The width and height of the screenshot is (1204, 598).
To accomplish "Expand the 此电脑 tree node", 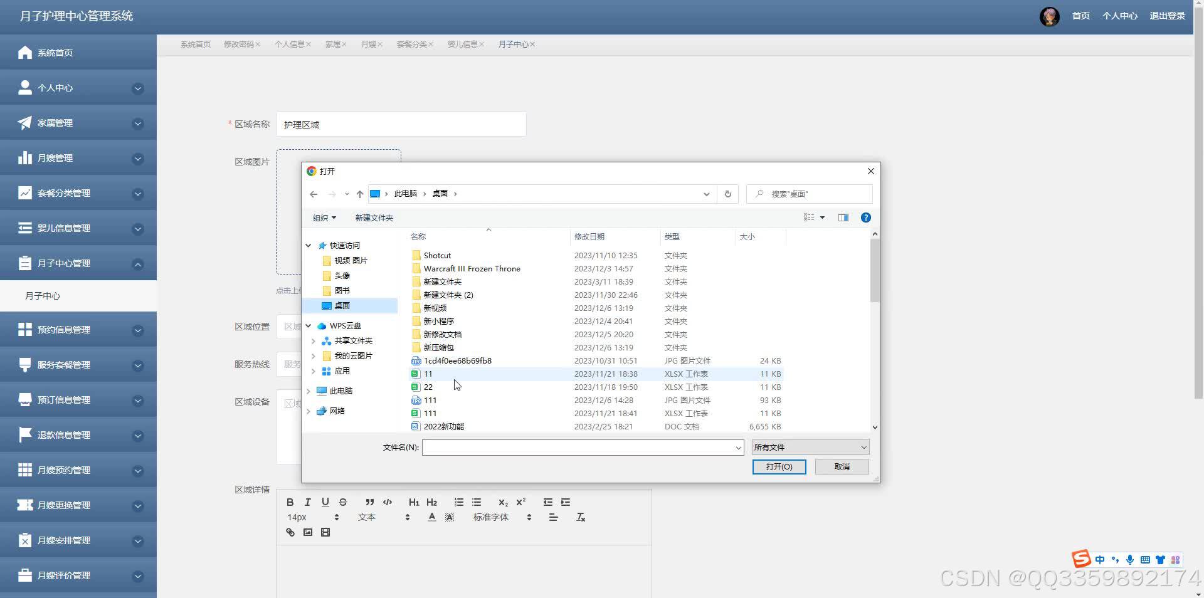I will [x=308, y=391].
